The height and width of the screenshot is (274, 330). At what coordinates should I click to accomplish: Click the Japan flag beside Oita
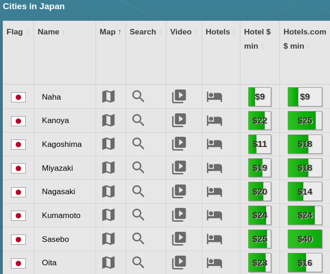pyautogui.click(x=18, y=263)
